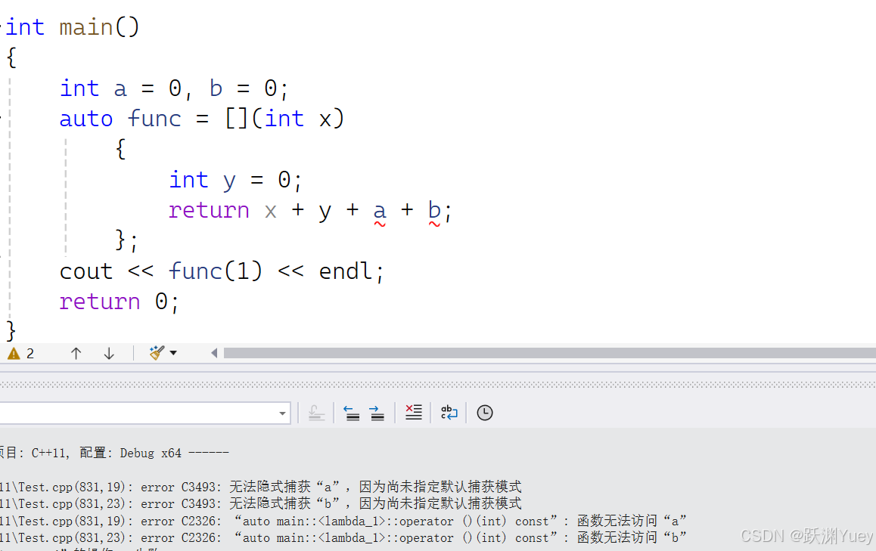
Task: Click the editor horizontal scrollbar left arrow
Action: tap(214, 353)
